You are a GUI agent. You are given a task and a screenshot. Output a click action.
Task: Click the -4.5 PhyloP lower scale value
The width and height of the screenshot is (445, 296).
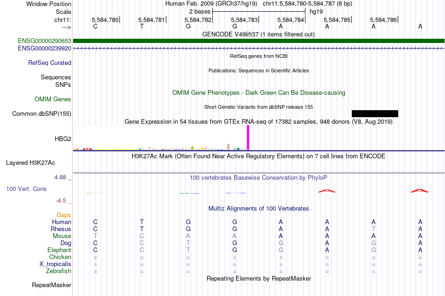click(x=61, y=201)
